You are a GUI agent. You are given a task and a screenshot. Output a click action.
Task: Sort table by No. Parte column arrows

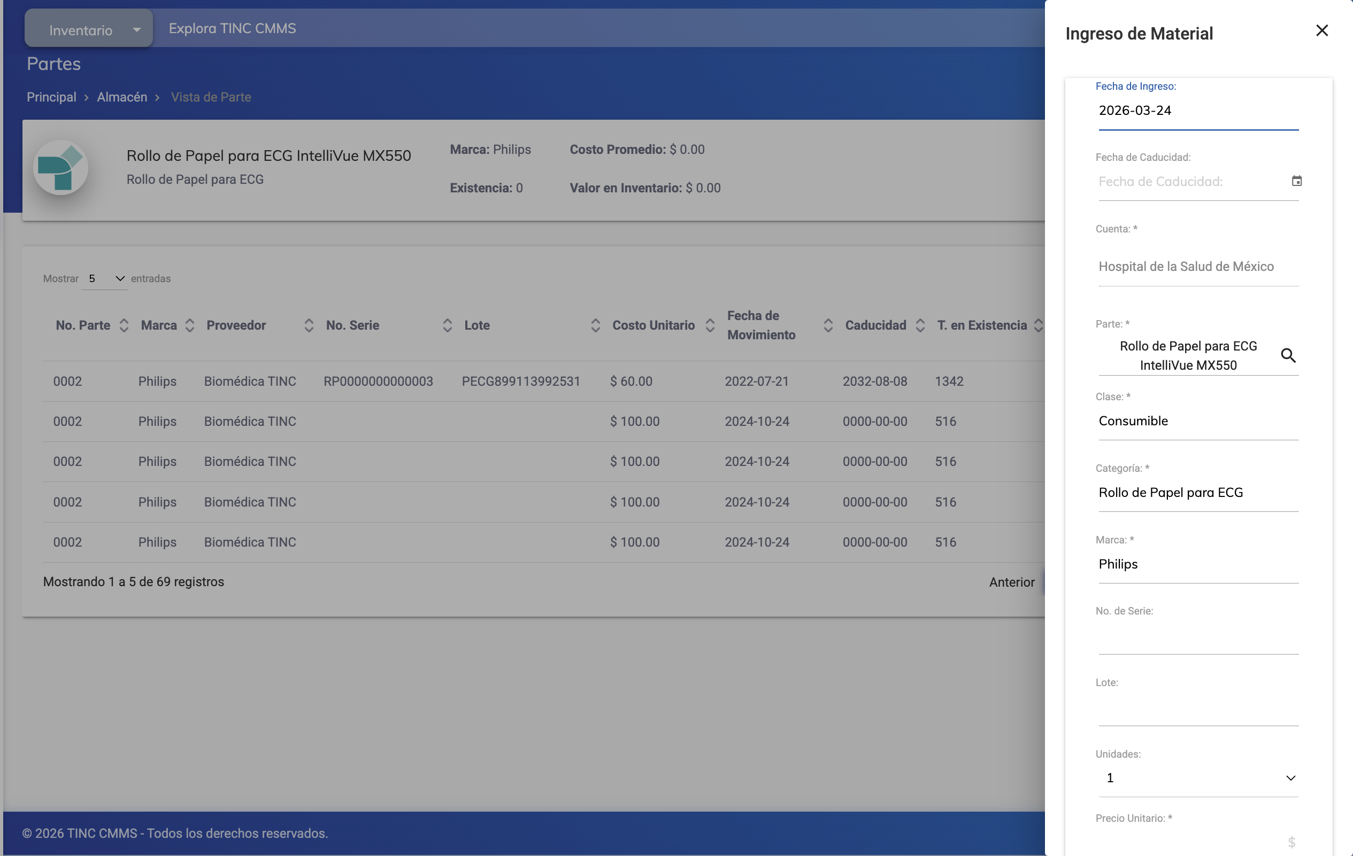coord(124,325)
